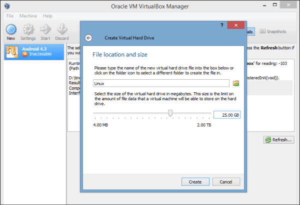Image resolution: width=300 pixels, height=205 pixels.
Task: Go back using the wizard back arrow
Action: [x=88, y=38]
